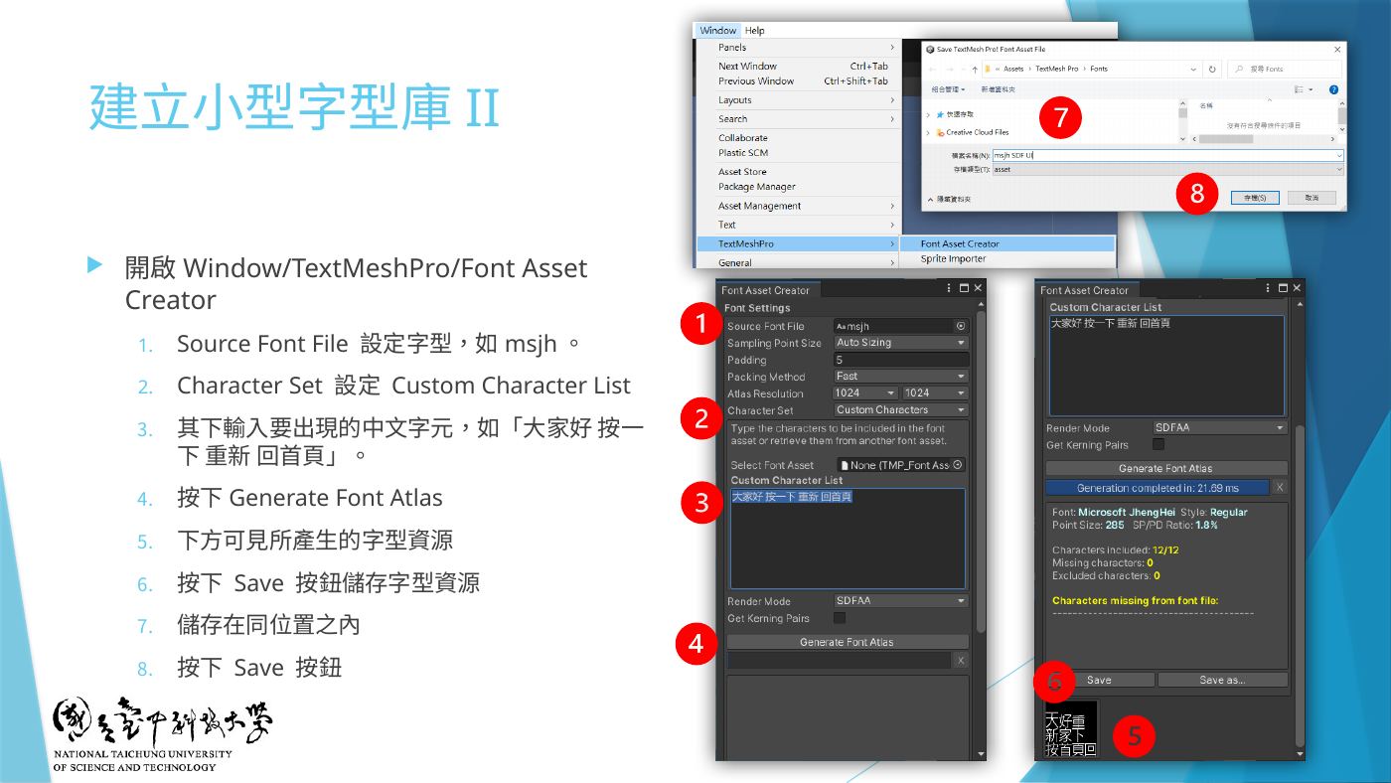The image size is (1391, 783).
Task: Click the refresh icon in the save dialog
Action: click(1212, 69)
